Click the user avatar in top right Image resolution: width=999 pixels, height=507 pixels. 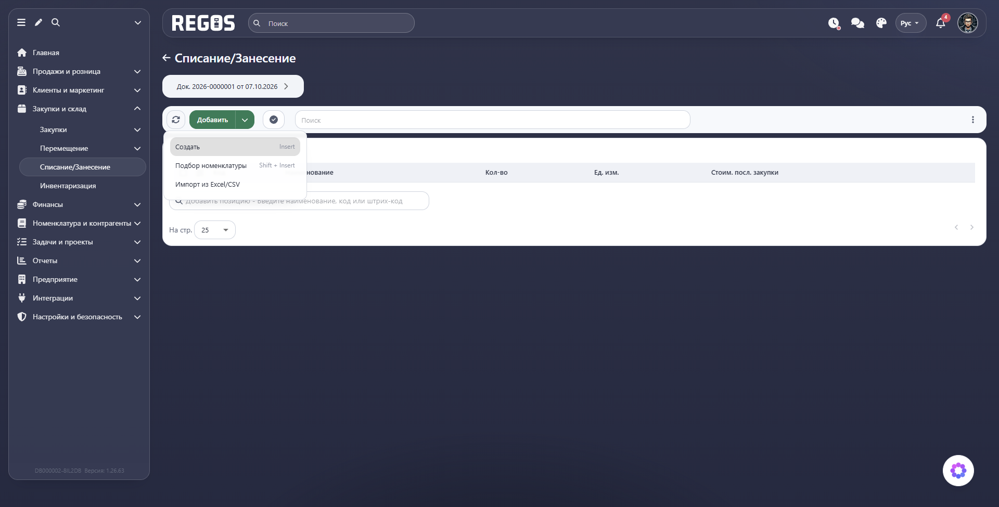tap(968, 23)
